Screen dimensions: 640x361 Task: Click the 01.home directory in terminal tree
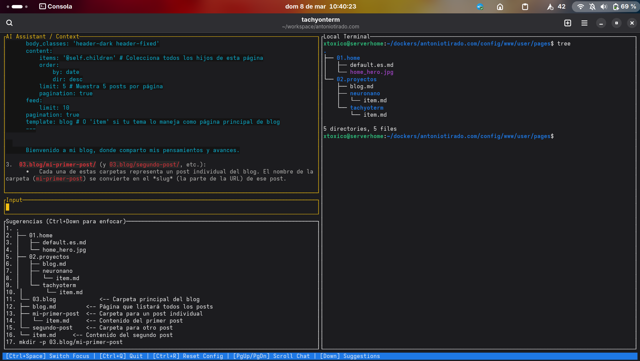(x=348, y=58)
